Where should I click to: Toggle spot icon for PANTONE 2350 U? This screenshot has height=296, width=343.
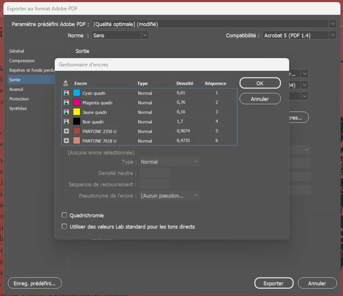click(x=66, y=131)
